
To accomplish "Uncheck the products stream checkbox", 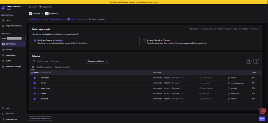I will (x=35, y=99).
